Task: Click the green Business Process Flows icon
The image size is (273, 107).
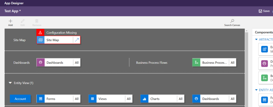Action: click(196, 63)
